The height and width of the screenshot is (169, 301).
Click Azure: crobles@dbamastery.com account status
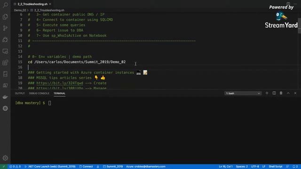146,167
